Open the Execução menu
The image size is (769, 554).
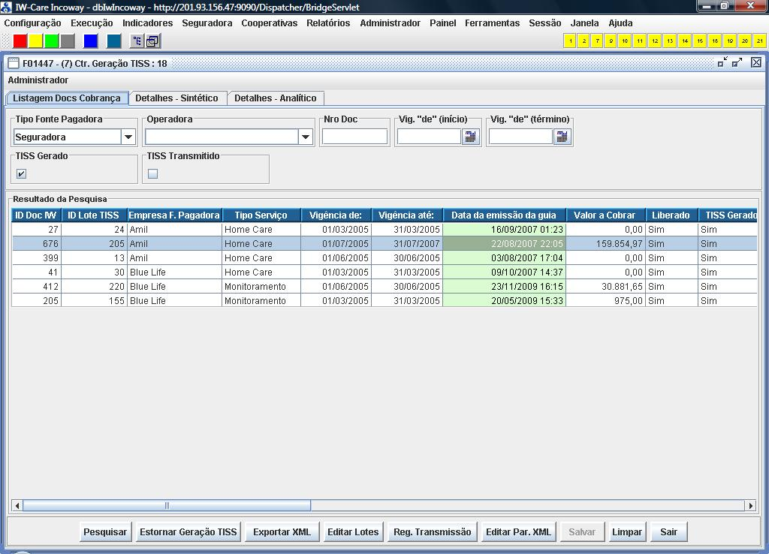[92, 23]
